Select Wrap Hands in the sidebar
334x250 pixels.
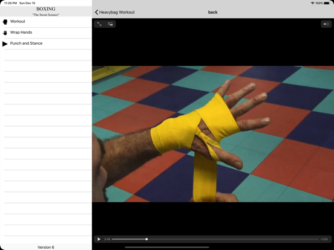(46, 33)
